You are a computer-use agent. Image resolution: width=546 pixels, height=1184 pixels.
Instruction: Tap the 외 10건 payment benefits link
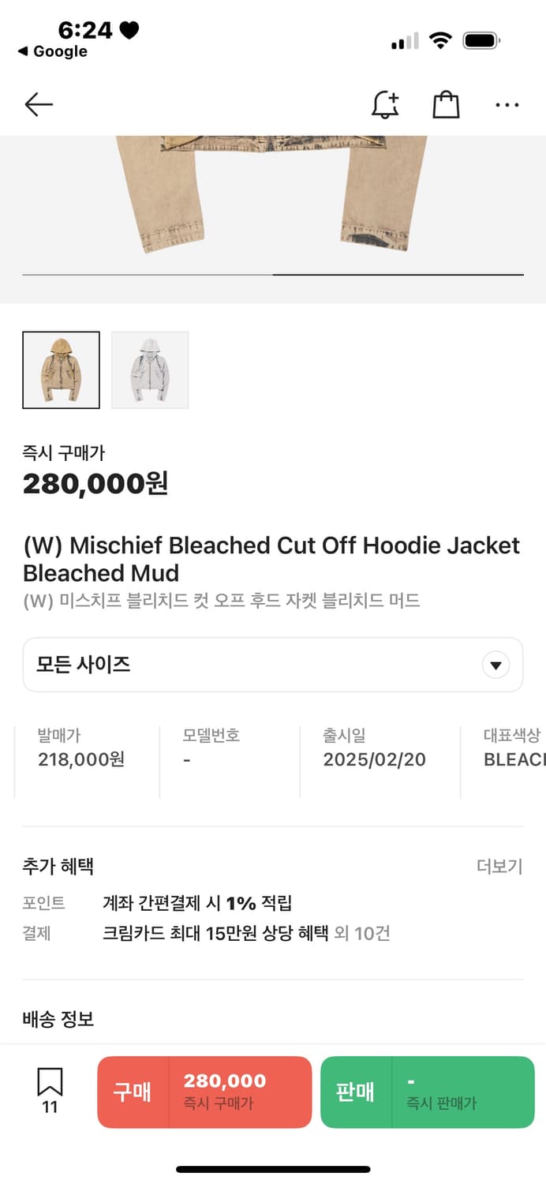[x=362, y=934]
